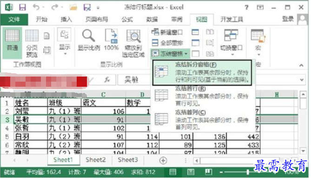Click cell containing 刘莹

(31, 111)
